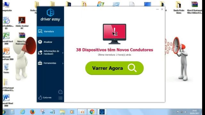The image size is (205, 115).
Task: Close the Driver Easy window
Action: click(x=162, y=9)
